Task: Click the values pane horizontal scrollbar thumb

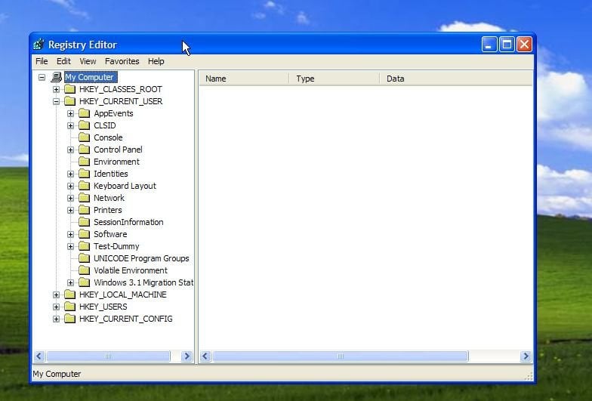Action: tap(340, 356)
